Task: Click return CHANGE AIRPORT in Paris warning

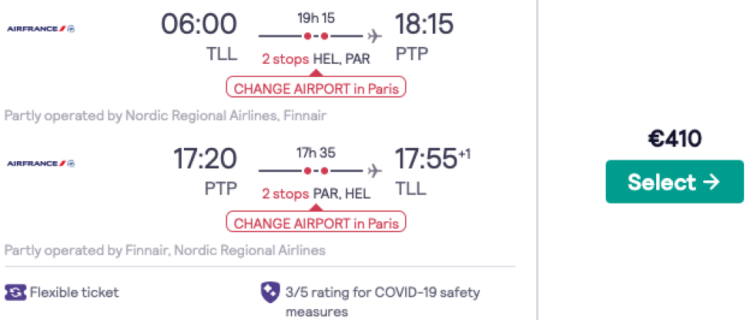Action: click(x=316, y=223)
